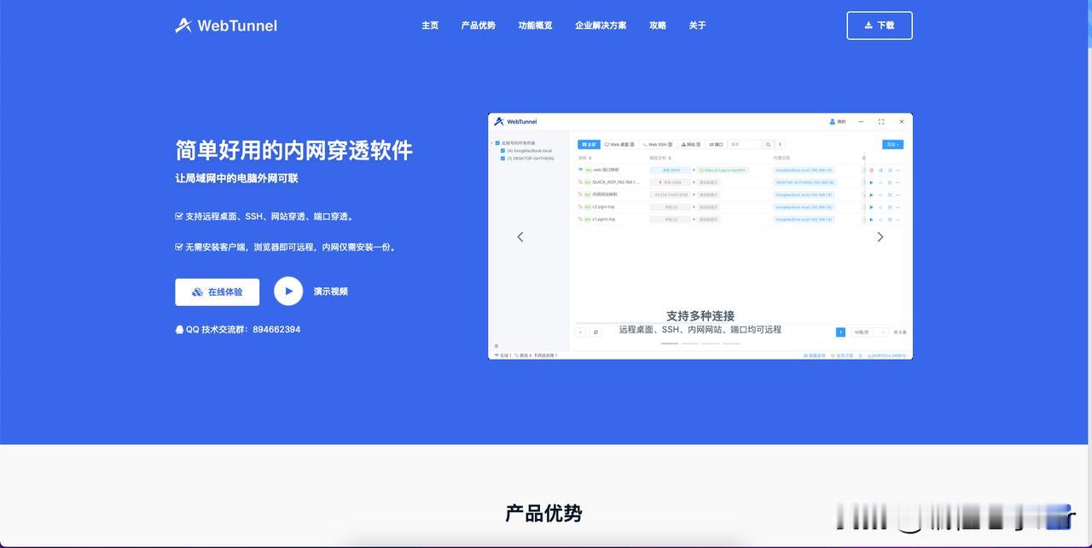
Task: Select the Web SSH tab in the preview
Action: (658, 145)
